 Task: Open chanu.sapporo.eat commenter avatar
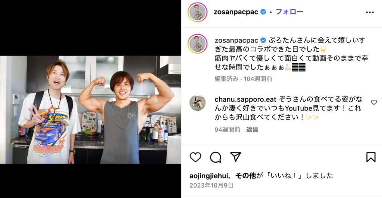tap(197, 103)
